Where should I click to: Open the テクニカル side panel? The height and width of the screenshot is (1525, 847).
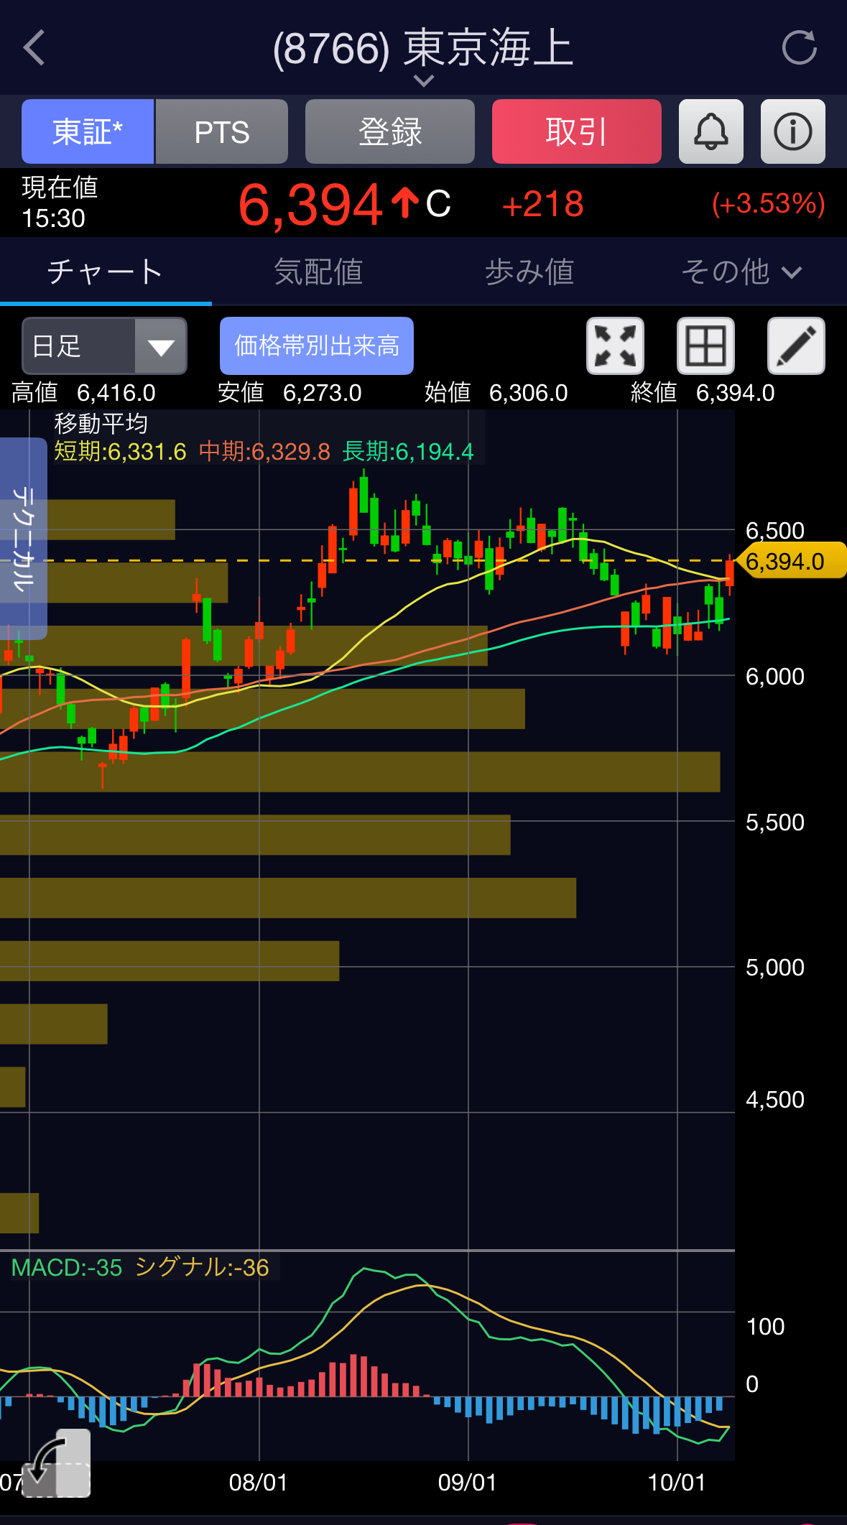(23, 538)
